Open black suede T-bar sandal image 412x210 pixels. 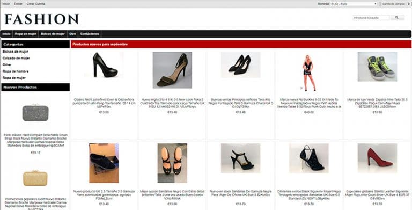[x=241, y=158]
